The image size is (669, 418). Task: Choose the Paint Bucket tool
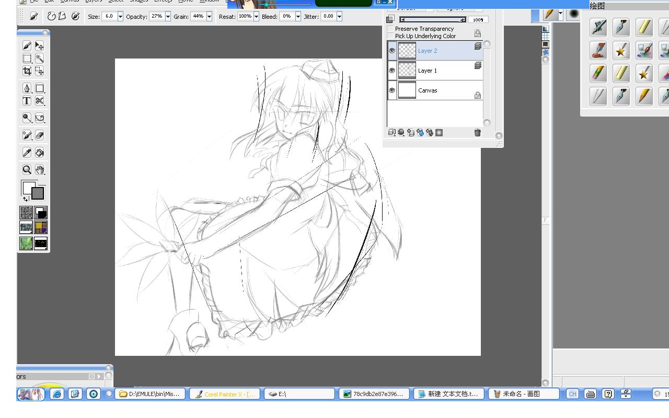point(40,153)
